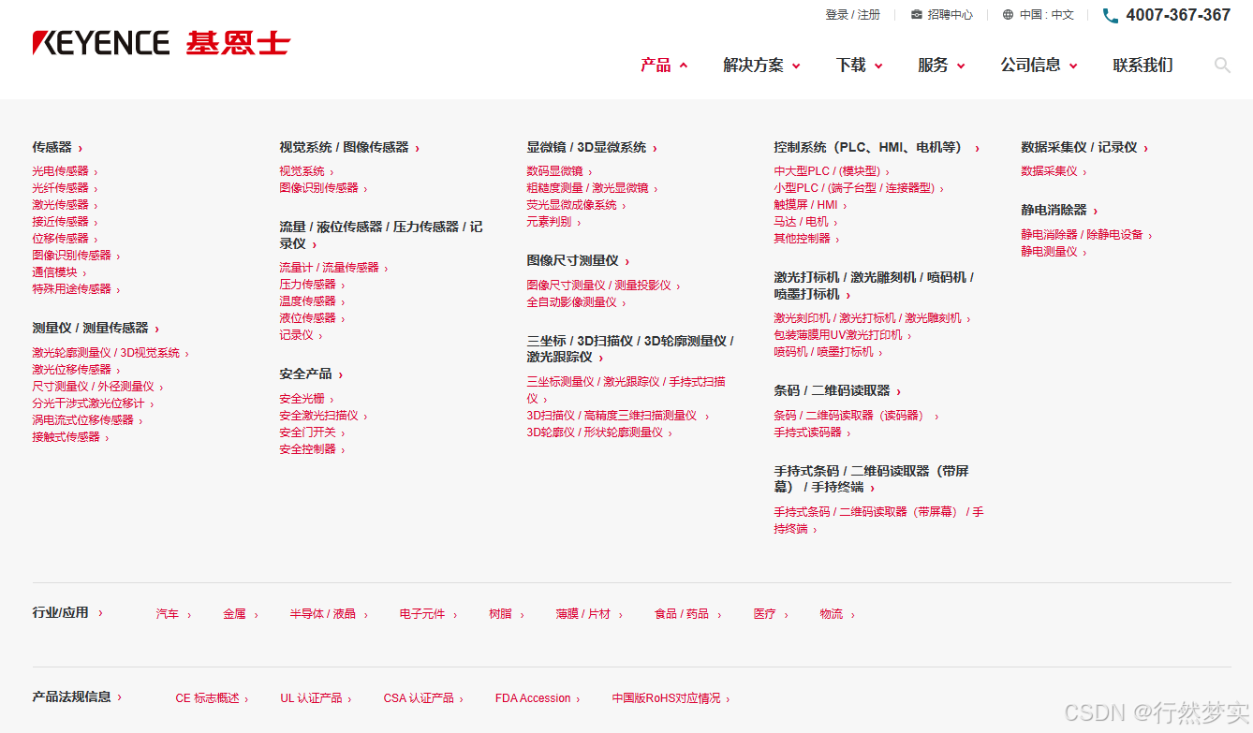Open the 传感器 category heading
This screenshot has width=1253, height=733.
coord(57,147)
